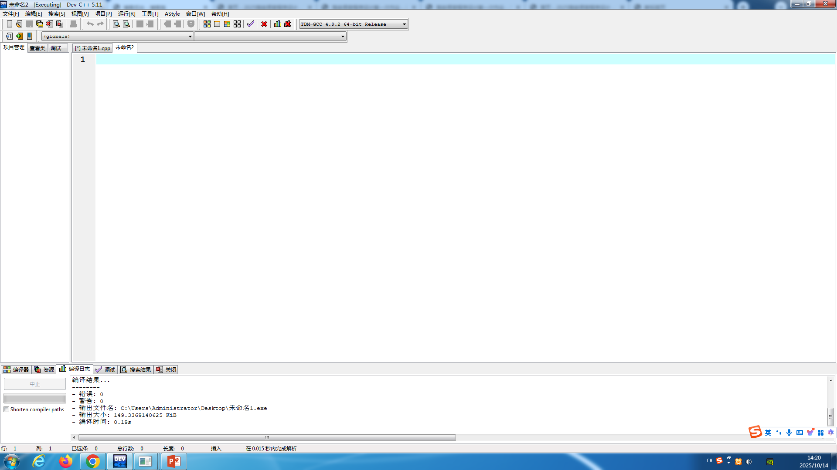Select the 搜索结果 bottom panel tab
This screenshot has width=837, height=470.
tap(136, 369)
